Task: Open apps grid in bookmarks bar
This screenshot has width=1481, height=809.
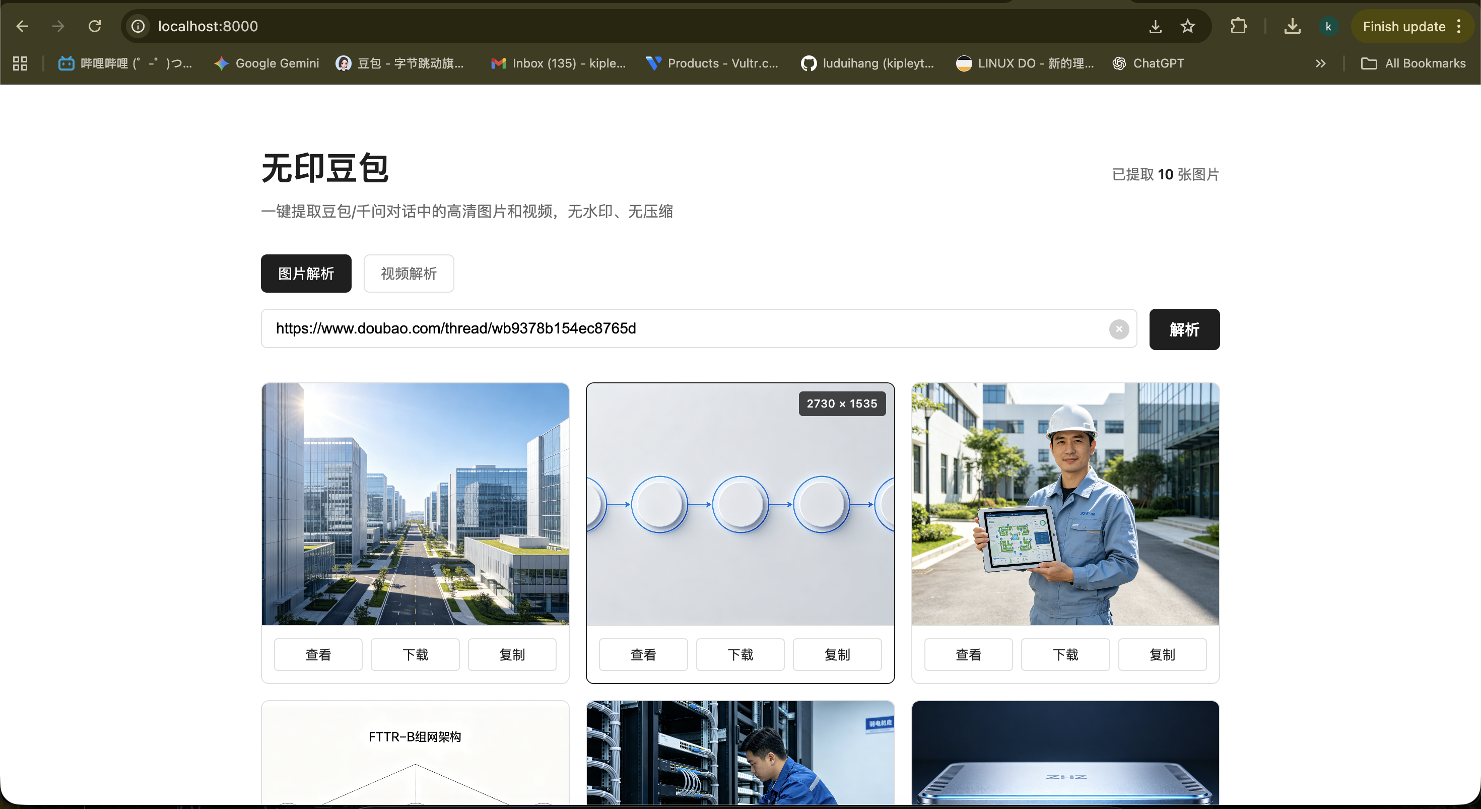Action: [x=20, y=63]
